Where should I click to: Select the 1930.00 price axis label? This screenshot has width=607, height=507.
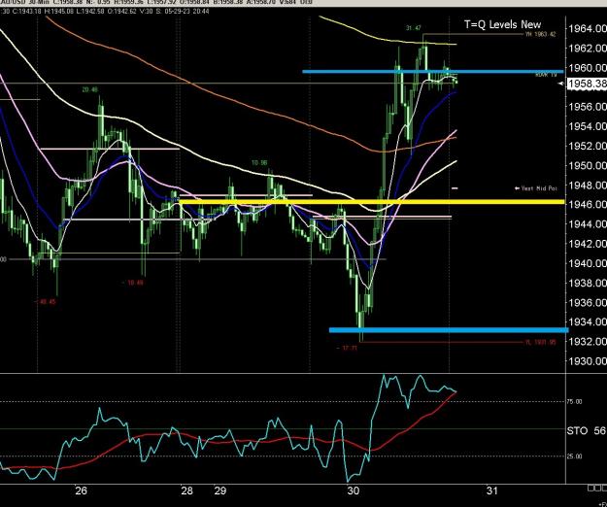(587, 361)
